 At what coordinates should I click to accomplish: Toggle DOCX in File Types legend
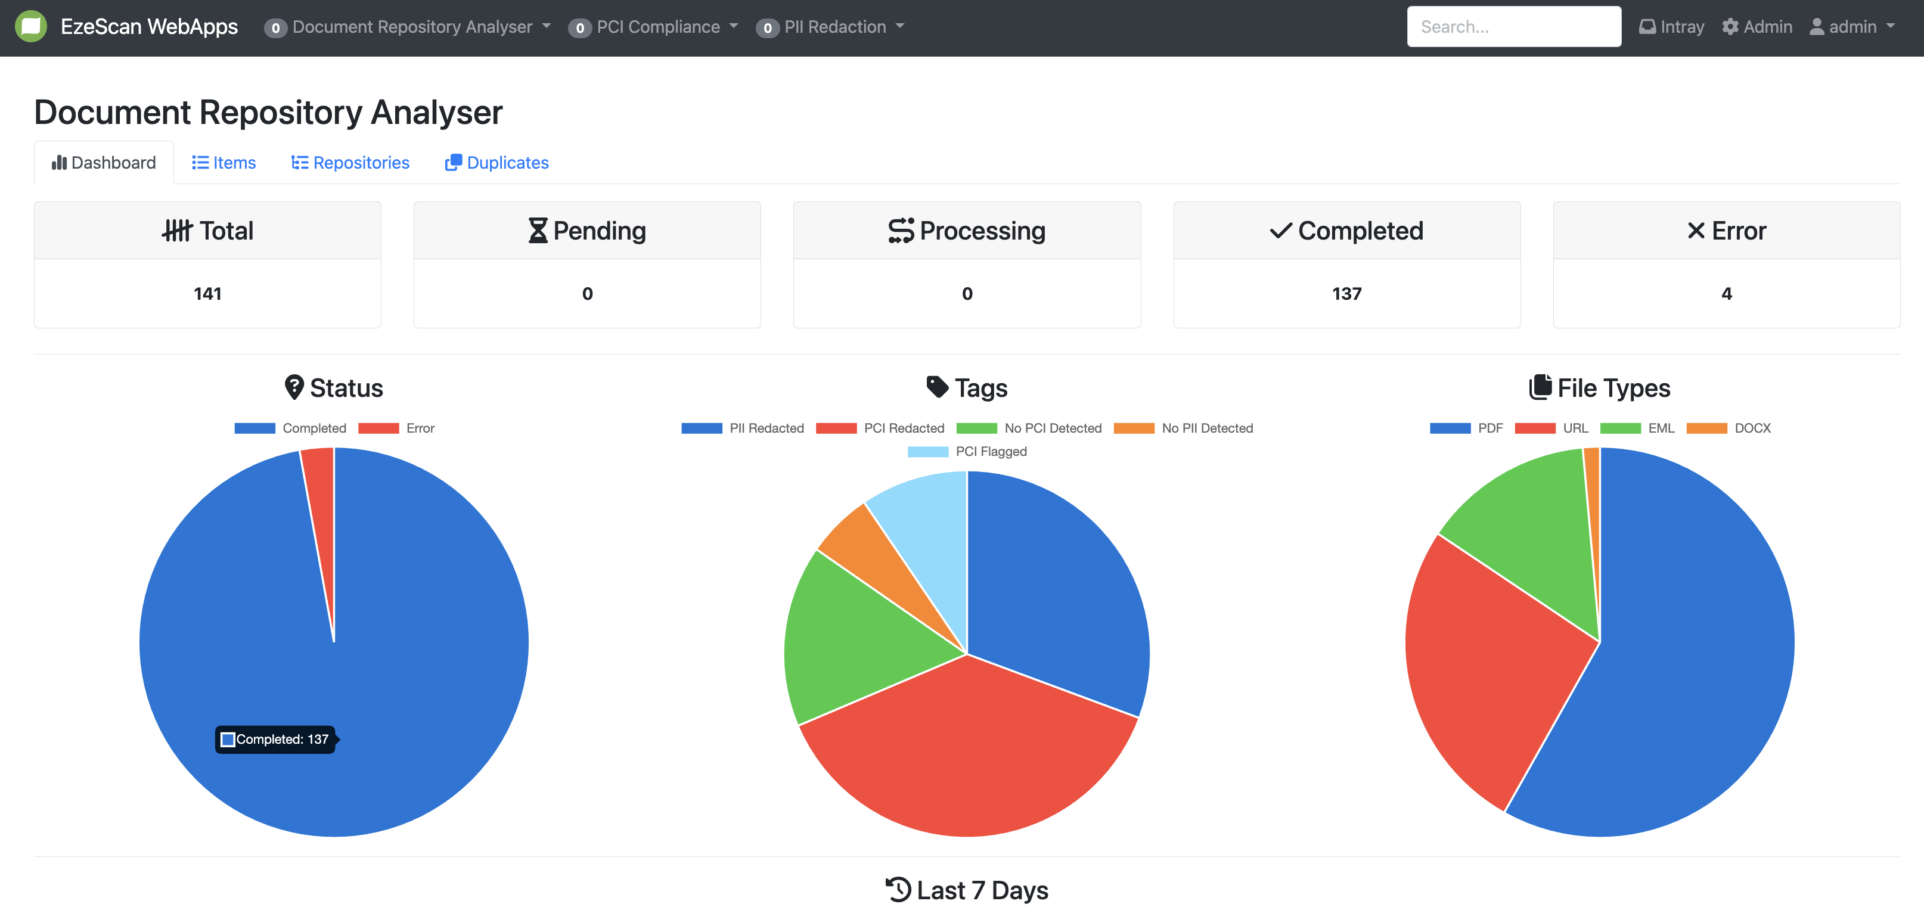(x=1752, y=428)
